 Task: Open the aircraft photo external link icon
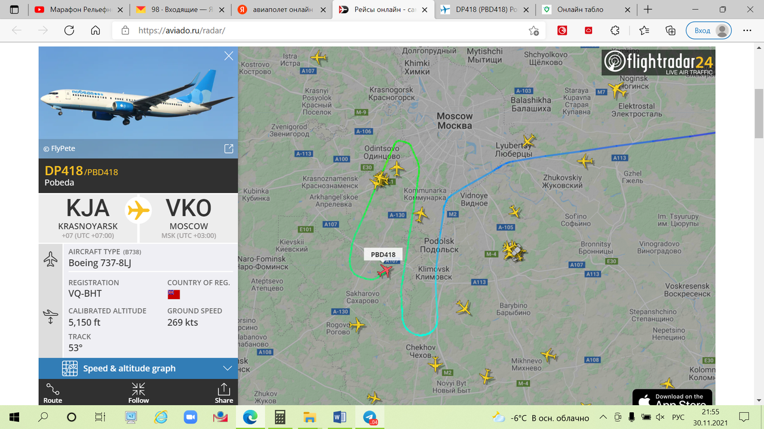(x=229, y=149)
